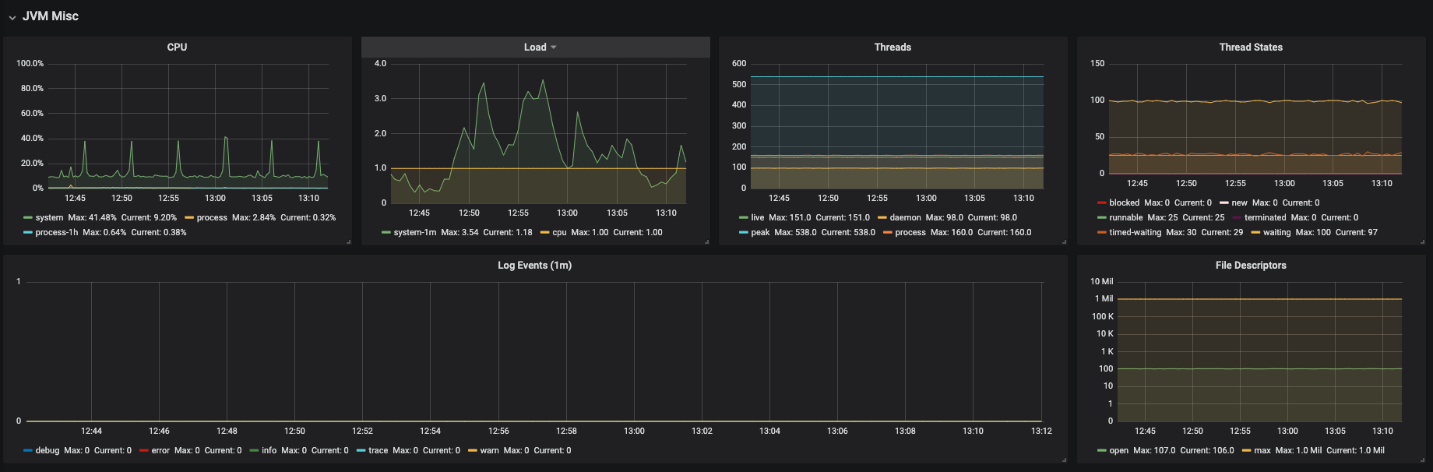The height and width of the screenshot is (472, 1433).
Task: Toggle the trace series in Log Events
Action: (378, 451)
